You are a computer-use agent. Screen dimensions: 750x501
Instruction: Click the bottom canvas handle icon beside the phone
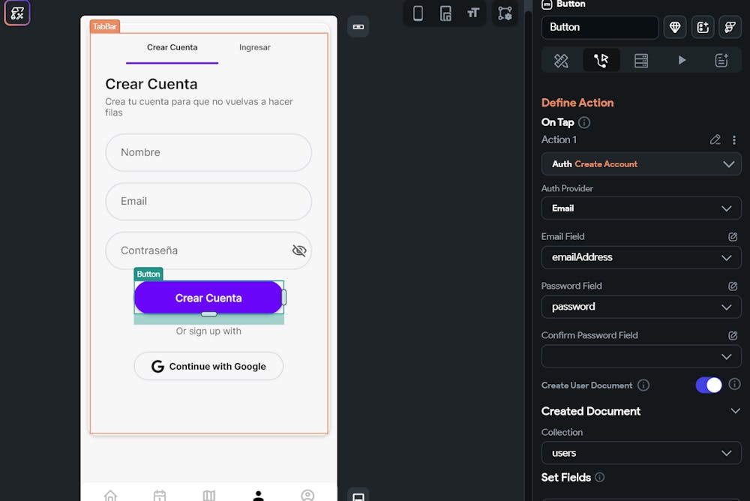358,496
